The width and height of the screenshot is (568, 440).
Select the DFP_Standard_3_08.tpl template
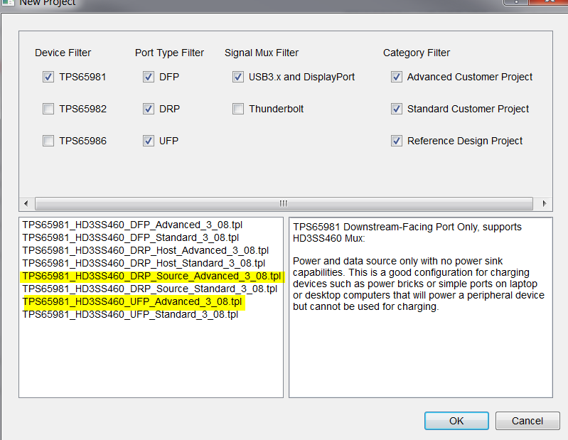click(x=130, y=237)
